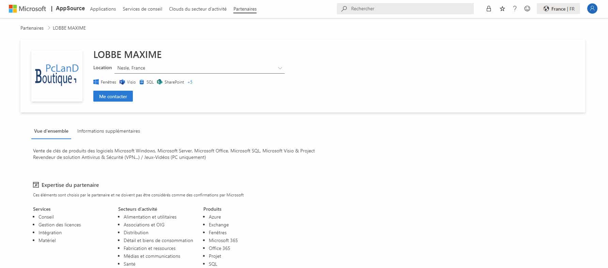608x268 pixels.
Task: Open help question mark icon
Action: tap(515, 9)
